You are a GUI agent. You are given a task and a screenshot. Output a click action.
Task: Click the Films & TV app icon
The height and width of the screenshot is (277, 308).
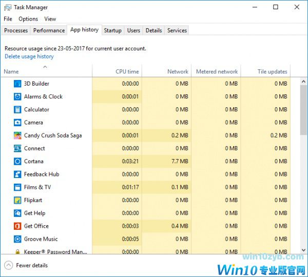pos(17,187)
